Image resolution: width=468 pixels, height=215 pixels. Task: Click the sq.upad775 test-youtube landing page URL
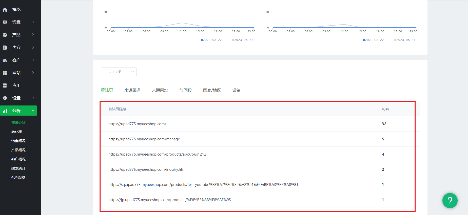[x=203, y=185]
